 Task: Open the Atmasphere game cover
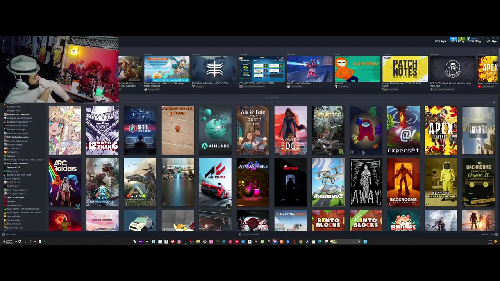point(253,182)
